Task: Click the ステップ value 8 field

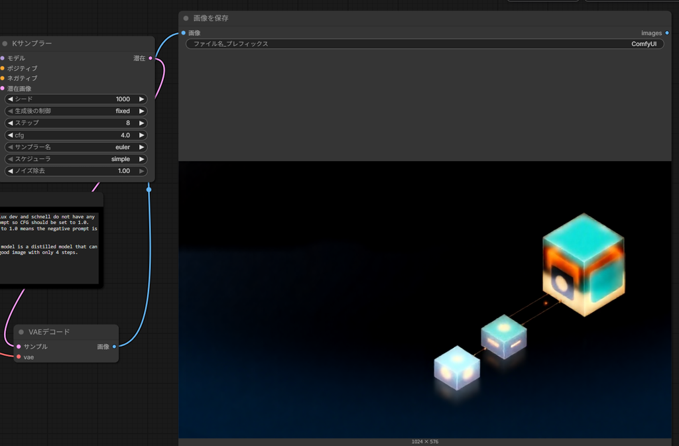Action: point(76,123)
